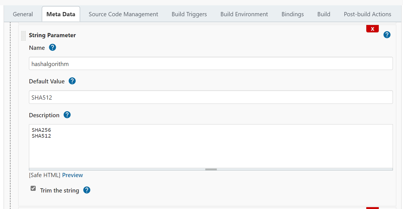Delete String Parameter with red X button
The height and width of the screenshot is (209, 403).
pos(372,29)
